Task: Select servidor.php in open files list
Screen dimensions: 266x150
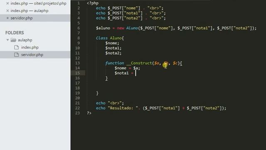Action: pos(22,18)
